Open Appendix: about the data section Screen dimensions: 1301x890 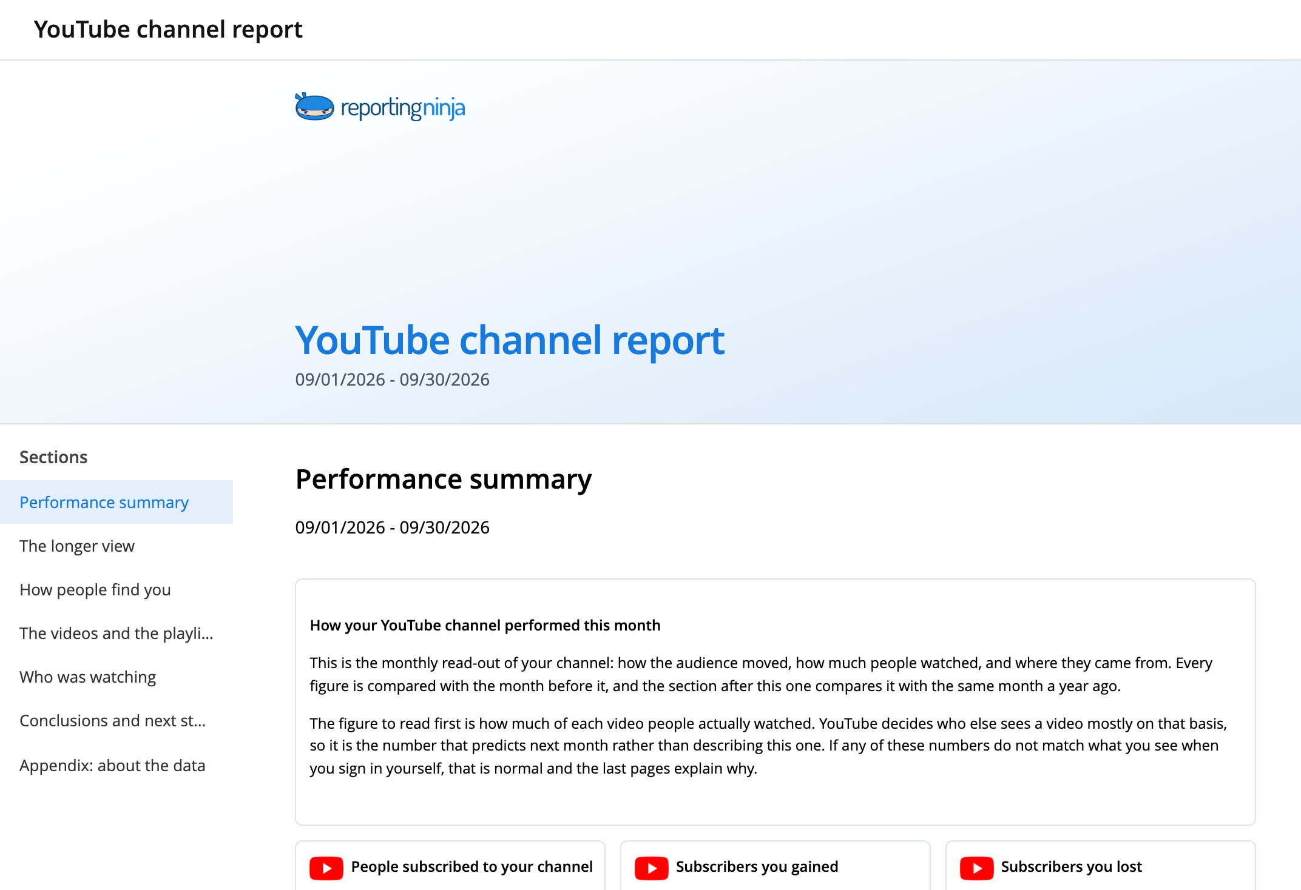(117, 765)
